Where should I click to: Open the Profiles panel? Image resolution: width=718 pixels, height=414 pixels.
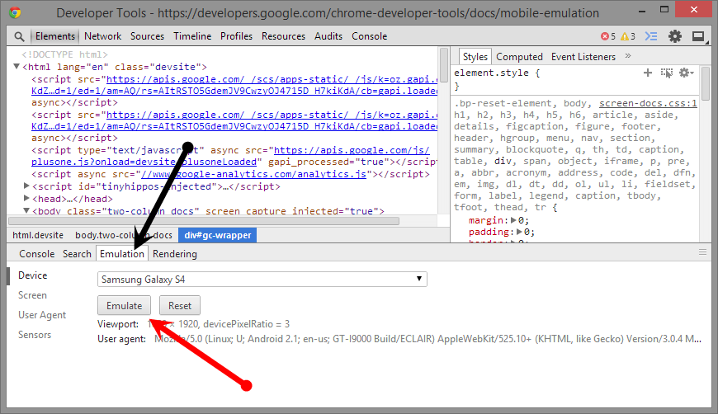coord(236,36)
